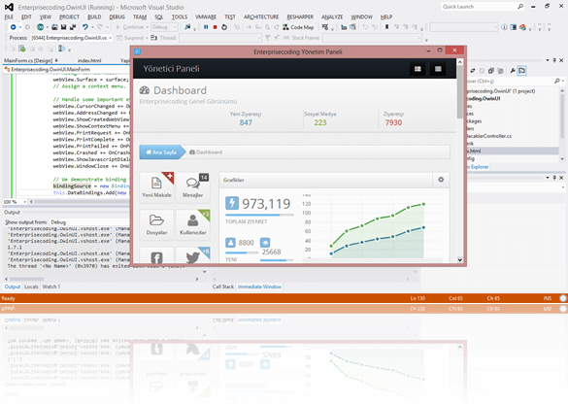Open the Show output from Debug dropdown
The width and height of the screenshot is (568, 404).
tap(90, 222)
